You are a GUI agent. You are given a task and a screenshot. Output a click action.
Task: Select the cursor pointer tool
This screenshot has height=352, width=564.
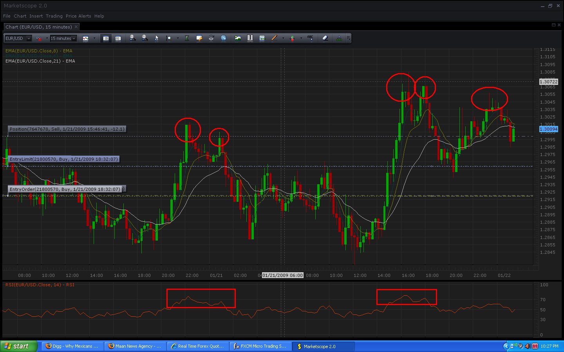pos(157,38)
